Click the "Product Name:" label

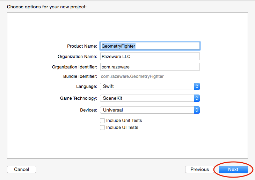[82, 46]
